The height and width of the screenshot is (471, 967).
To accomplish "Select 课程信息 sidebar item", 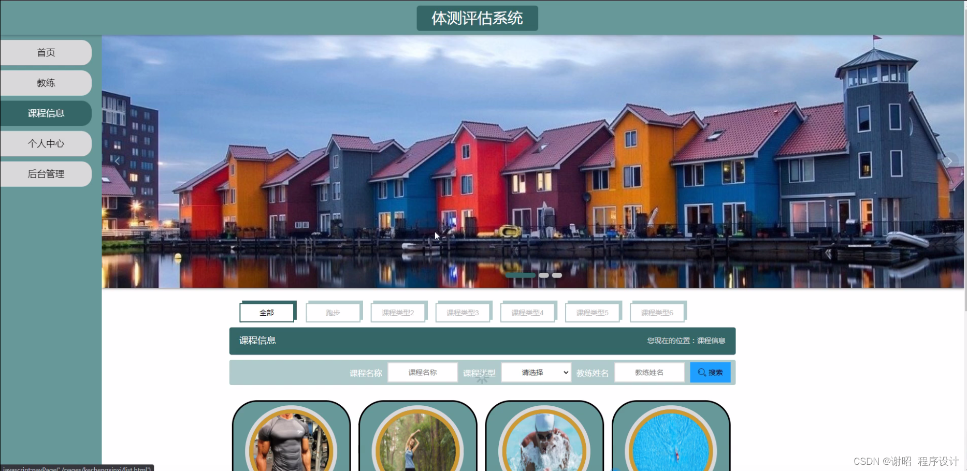I will (x=46, y=113).
